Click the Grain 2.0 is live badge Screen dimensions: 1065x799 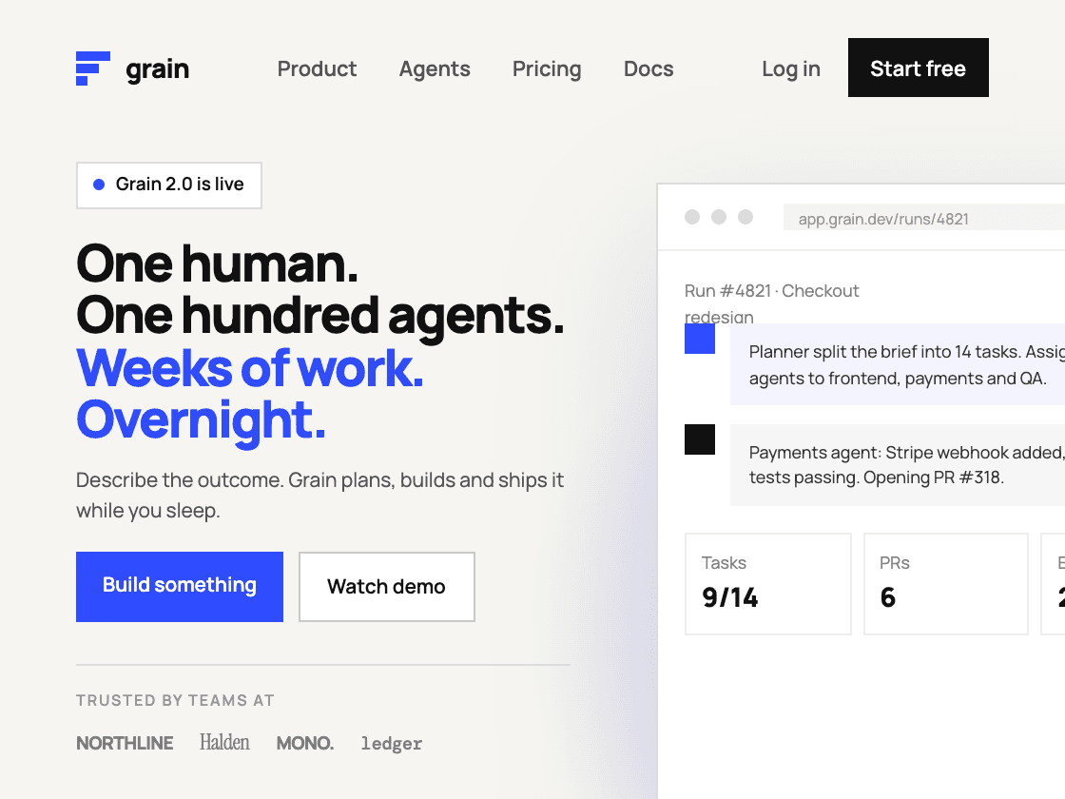[169, 185]
